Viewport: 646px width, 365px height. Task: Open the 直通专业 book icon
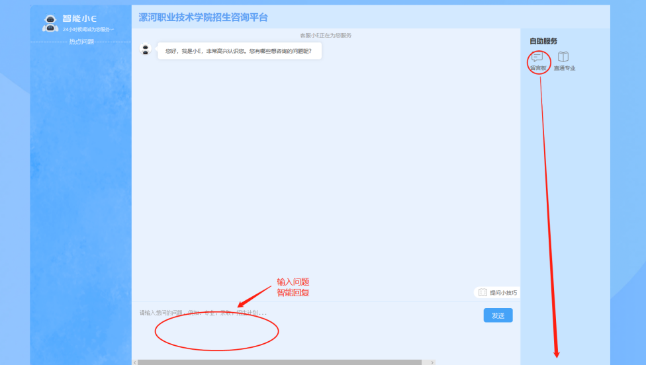pyautogui.click(x=563, y=57)
